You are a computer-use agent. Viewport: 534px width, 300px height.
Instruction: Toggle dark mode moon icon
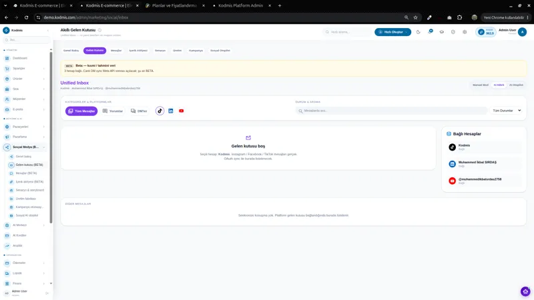coord(419,32)
